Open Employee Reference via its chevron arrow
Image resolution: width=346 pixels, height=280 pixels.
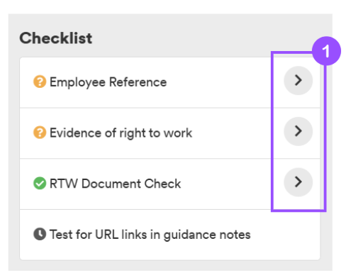tap(298, 80)
